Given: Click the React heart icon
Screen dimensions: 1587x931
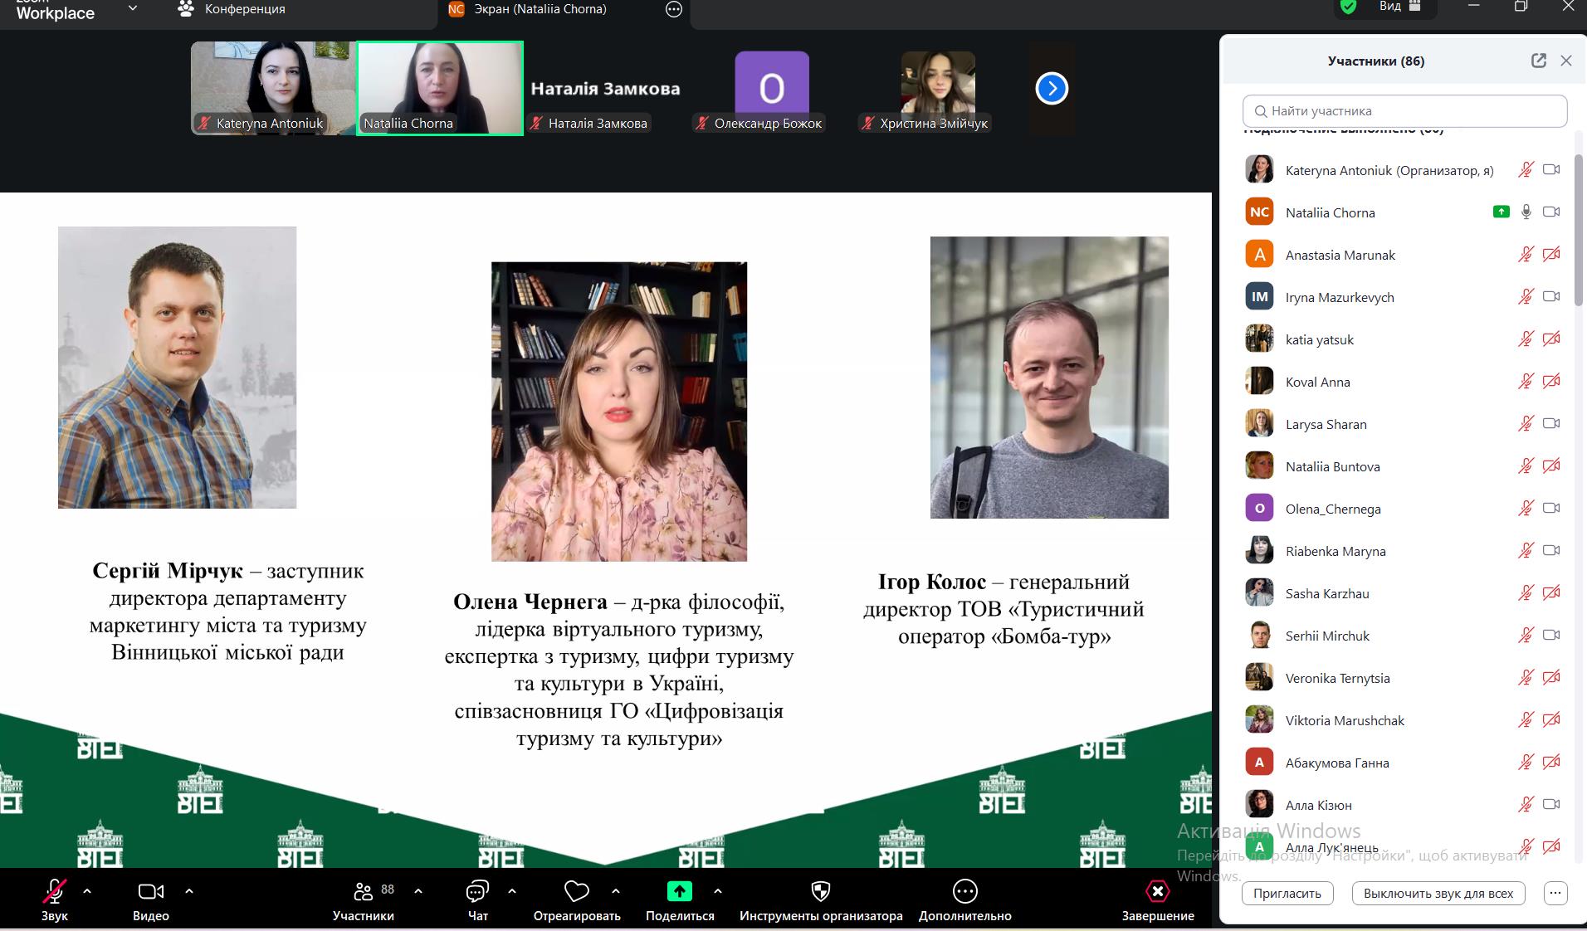Looking at the screenshot, I should (x=576, y=892).
